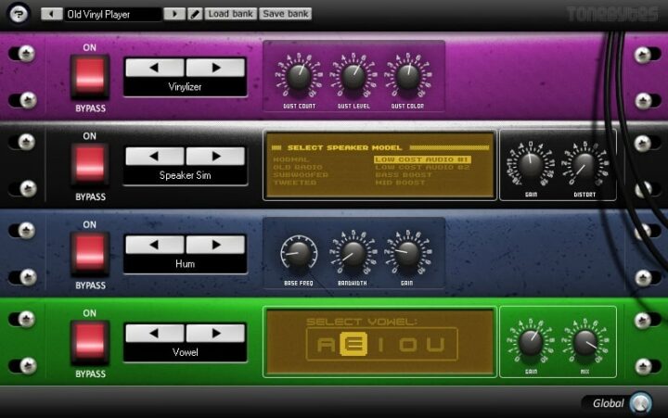Click the Dust Color knob
The height and width of the screenshot is (418, 668).
pyautogui.click(x=407, y=76)
